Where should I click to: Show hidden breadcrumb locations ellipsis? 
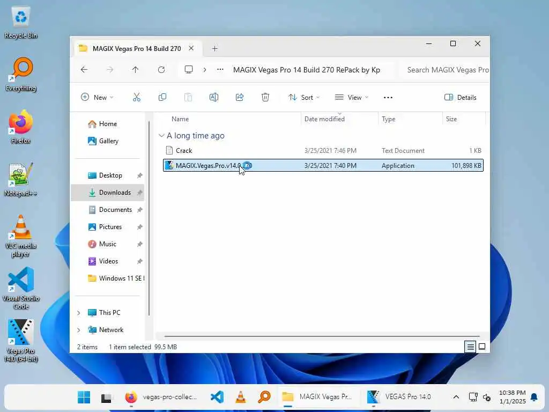click(x=220, y=70)
